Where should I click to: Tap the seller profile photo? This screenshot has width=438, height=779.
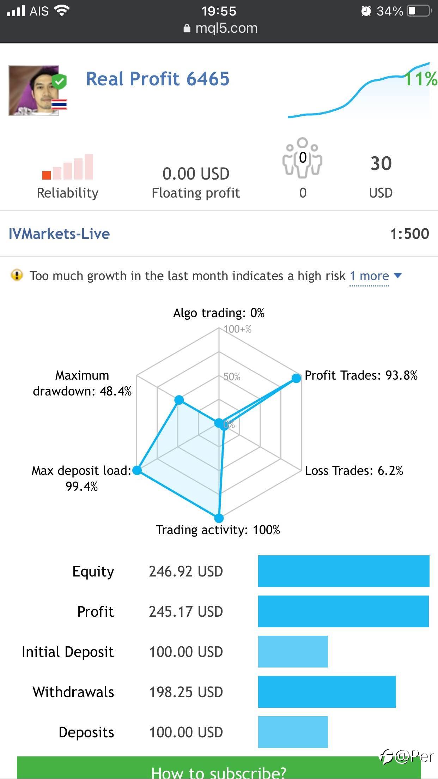tap(34, 91)
